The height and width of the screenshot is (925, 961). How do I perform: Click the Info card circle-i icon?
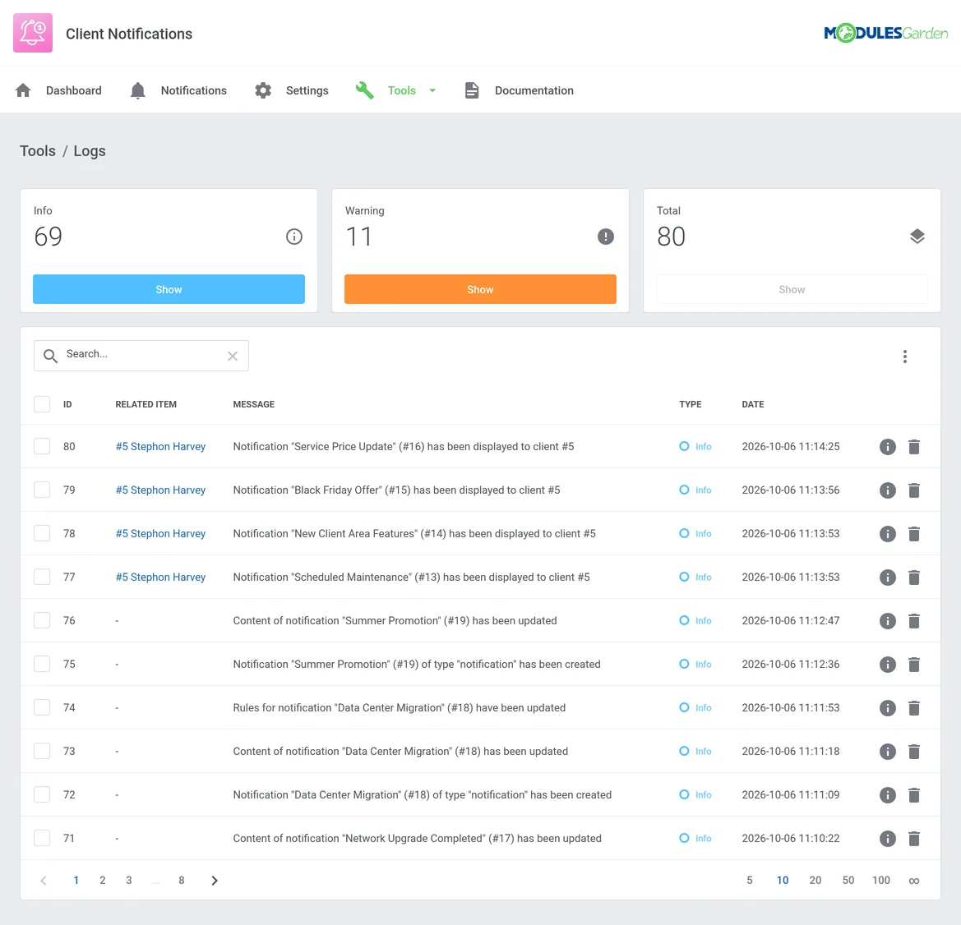[294, 237]
